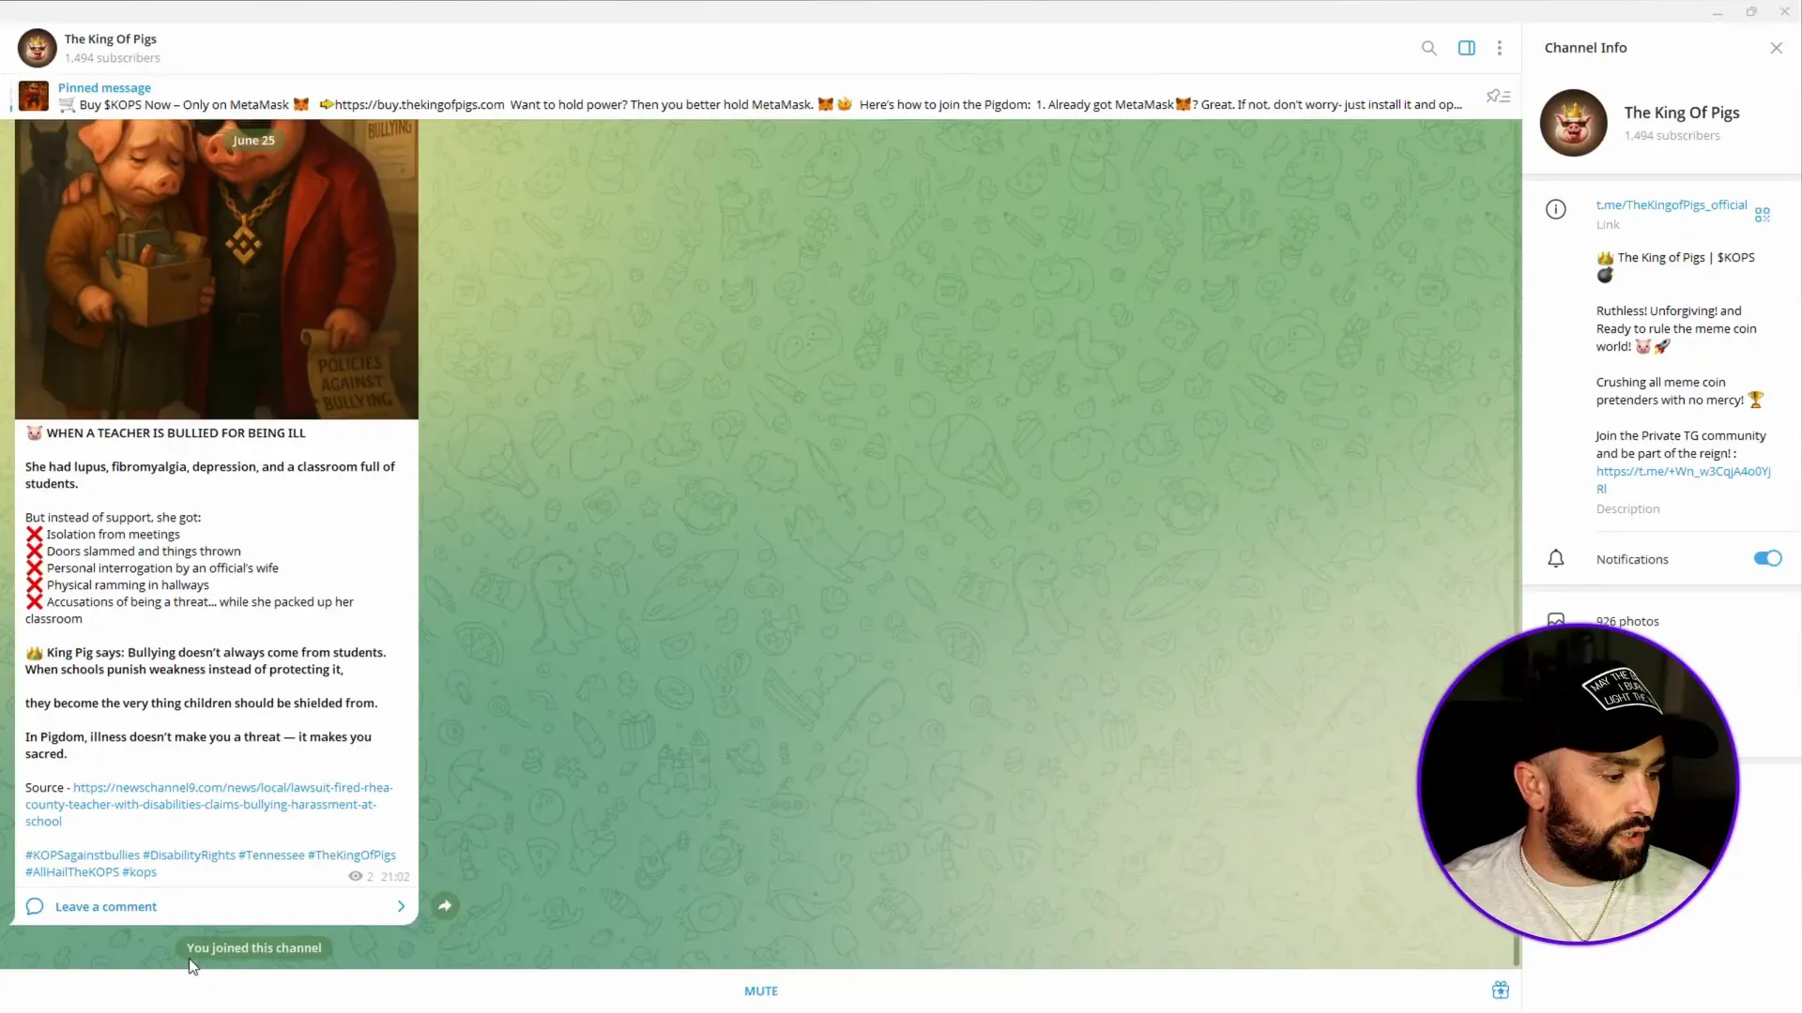Click the notifications bell icon

coord(1556,559)
